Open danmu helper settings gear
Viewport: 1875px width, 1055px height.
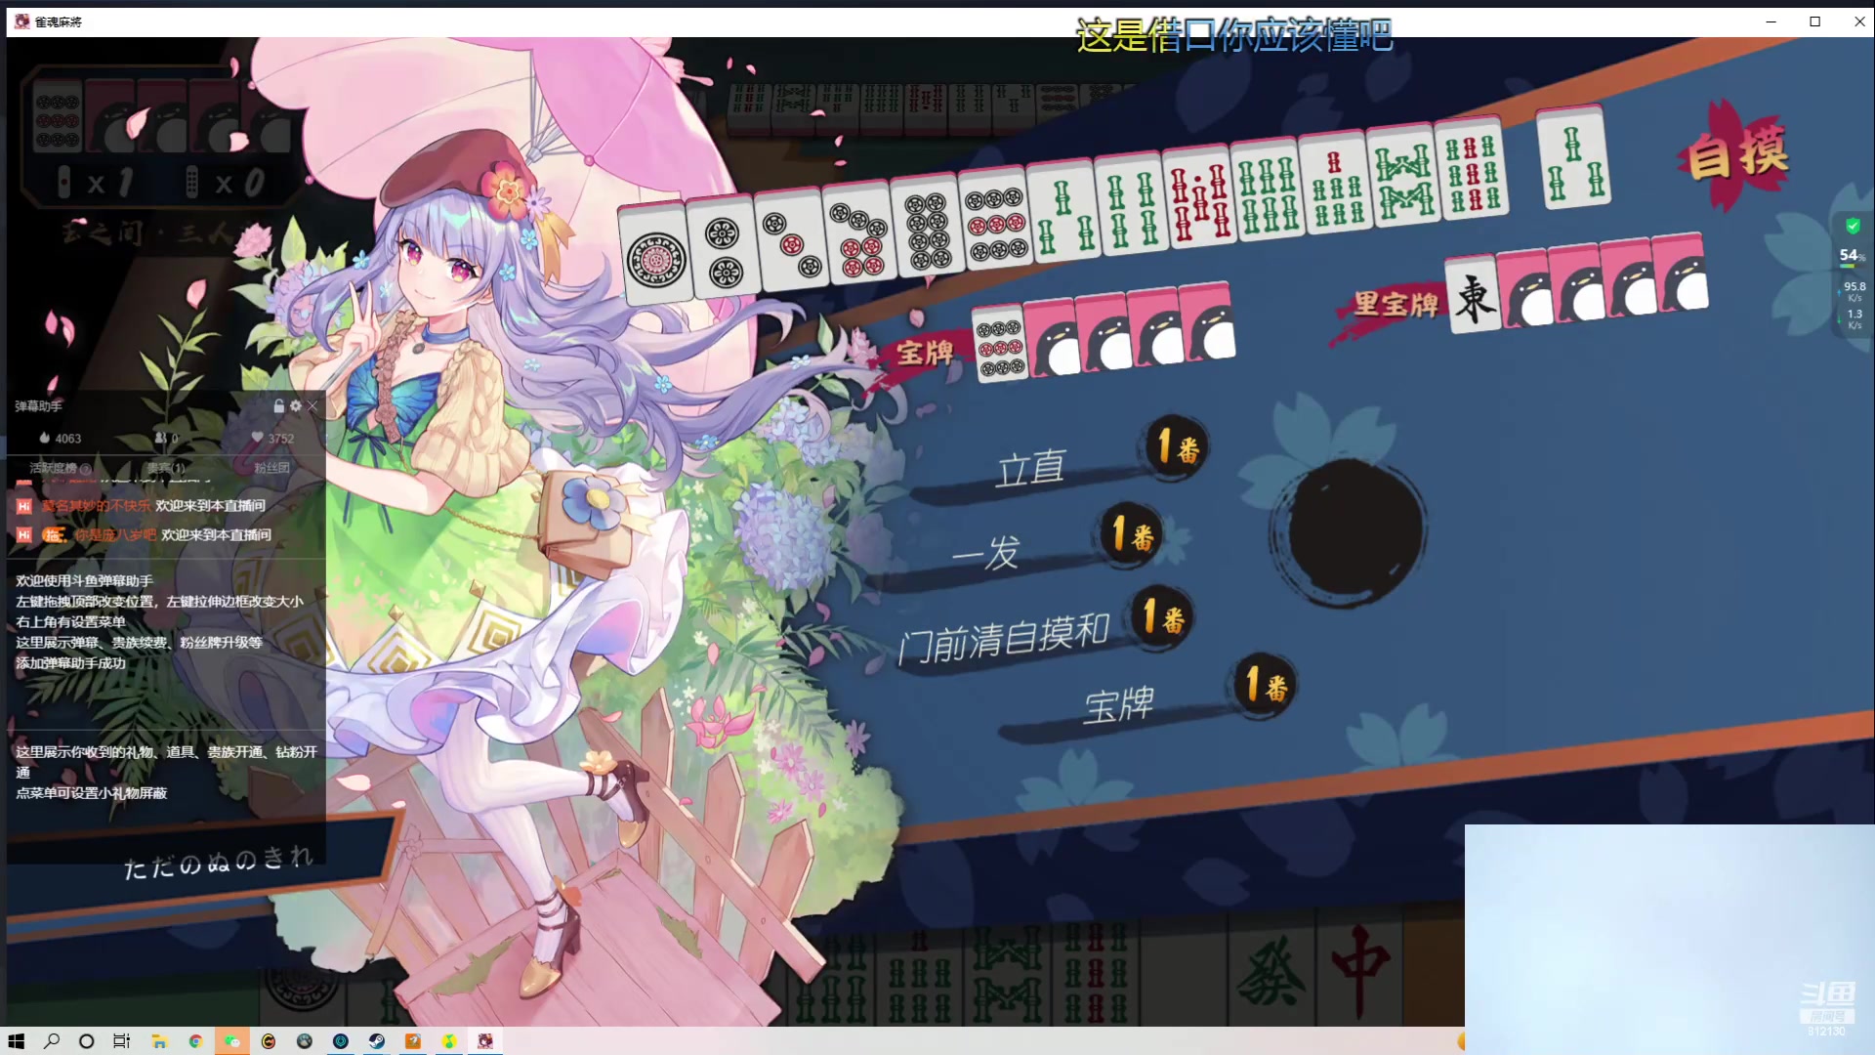pos(296,406)
